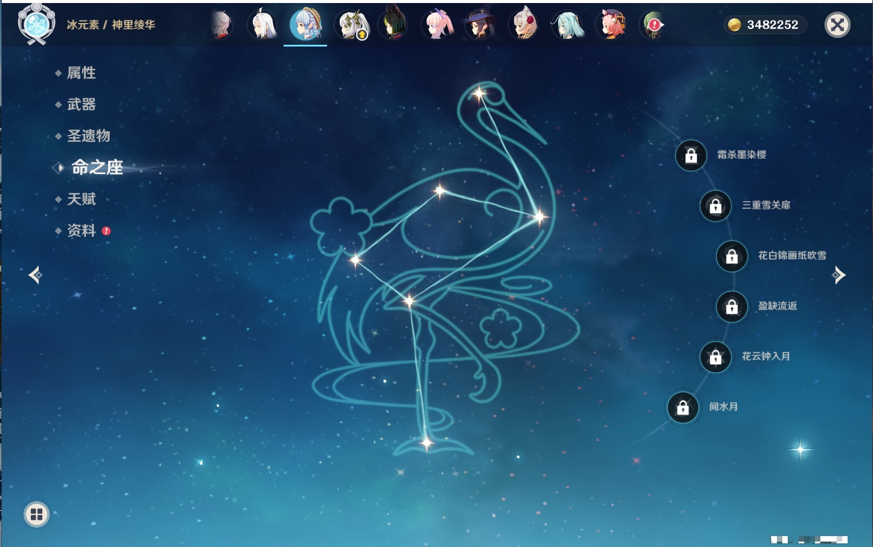Select the pink ponytail character avatar
Viewport: 873px width, 547px height.
point(438,25)
